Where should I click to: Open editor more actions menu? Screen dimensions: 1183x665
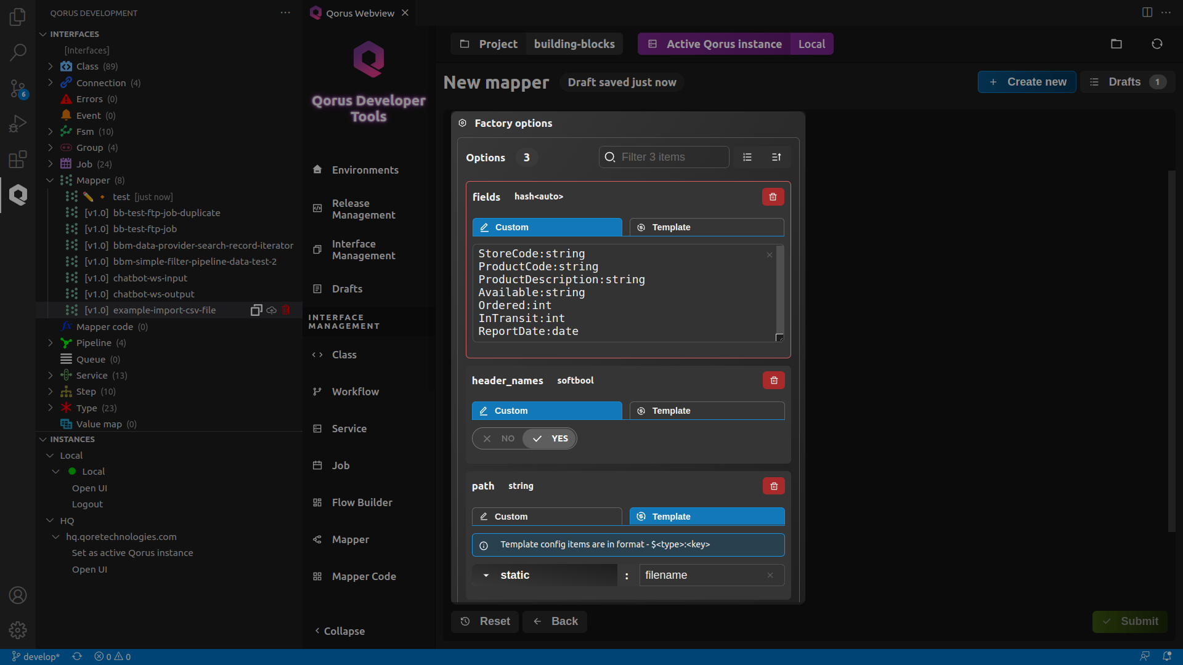[x=1166, y=12]
